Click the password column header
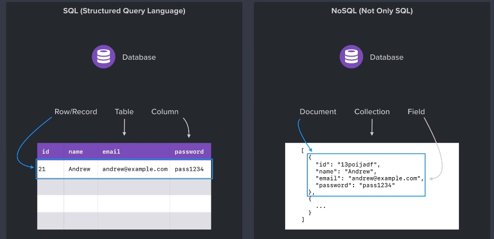This screenshot has height=239, width=494. point(189,152)
